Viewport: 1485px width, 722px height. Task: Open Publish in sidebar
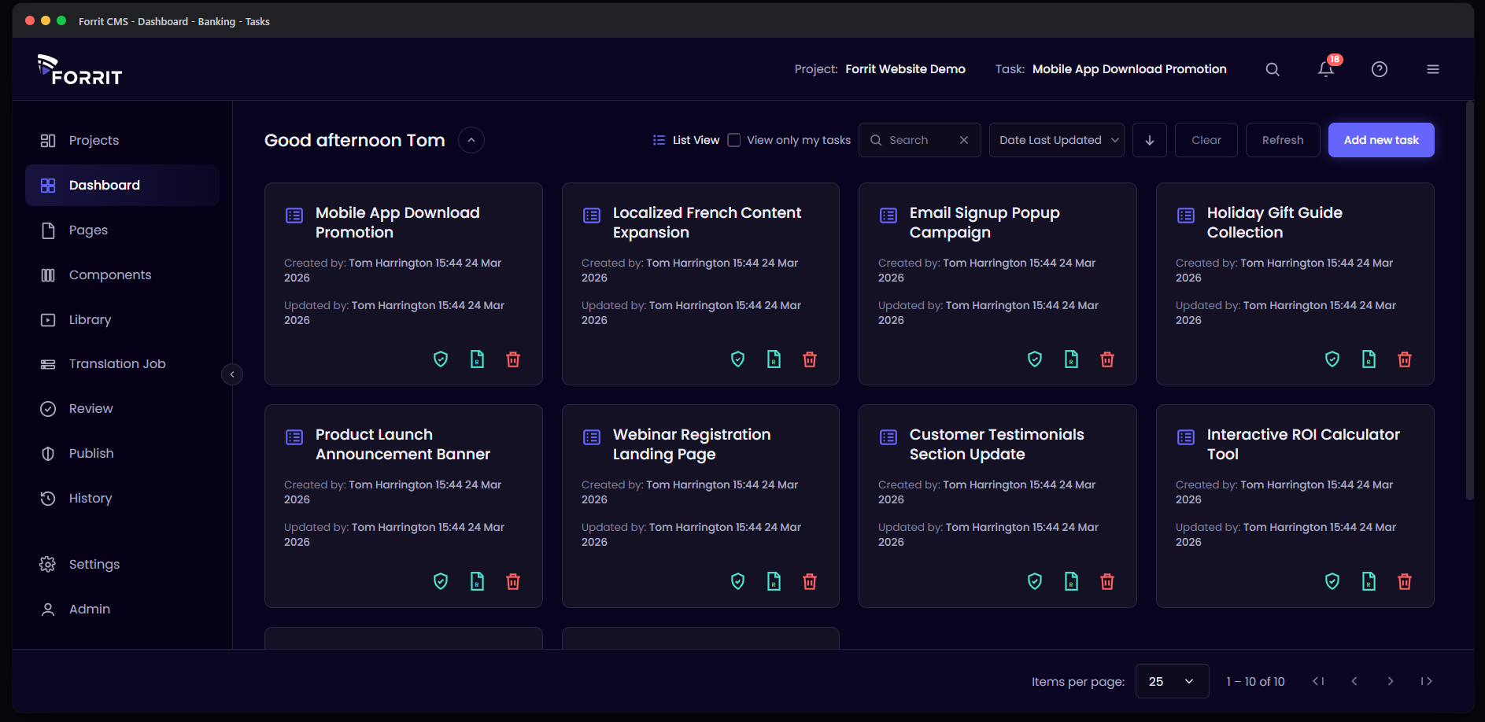click(122, 454)
